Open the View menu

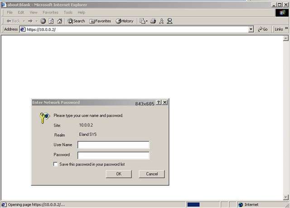point(34,12)
